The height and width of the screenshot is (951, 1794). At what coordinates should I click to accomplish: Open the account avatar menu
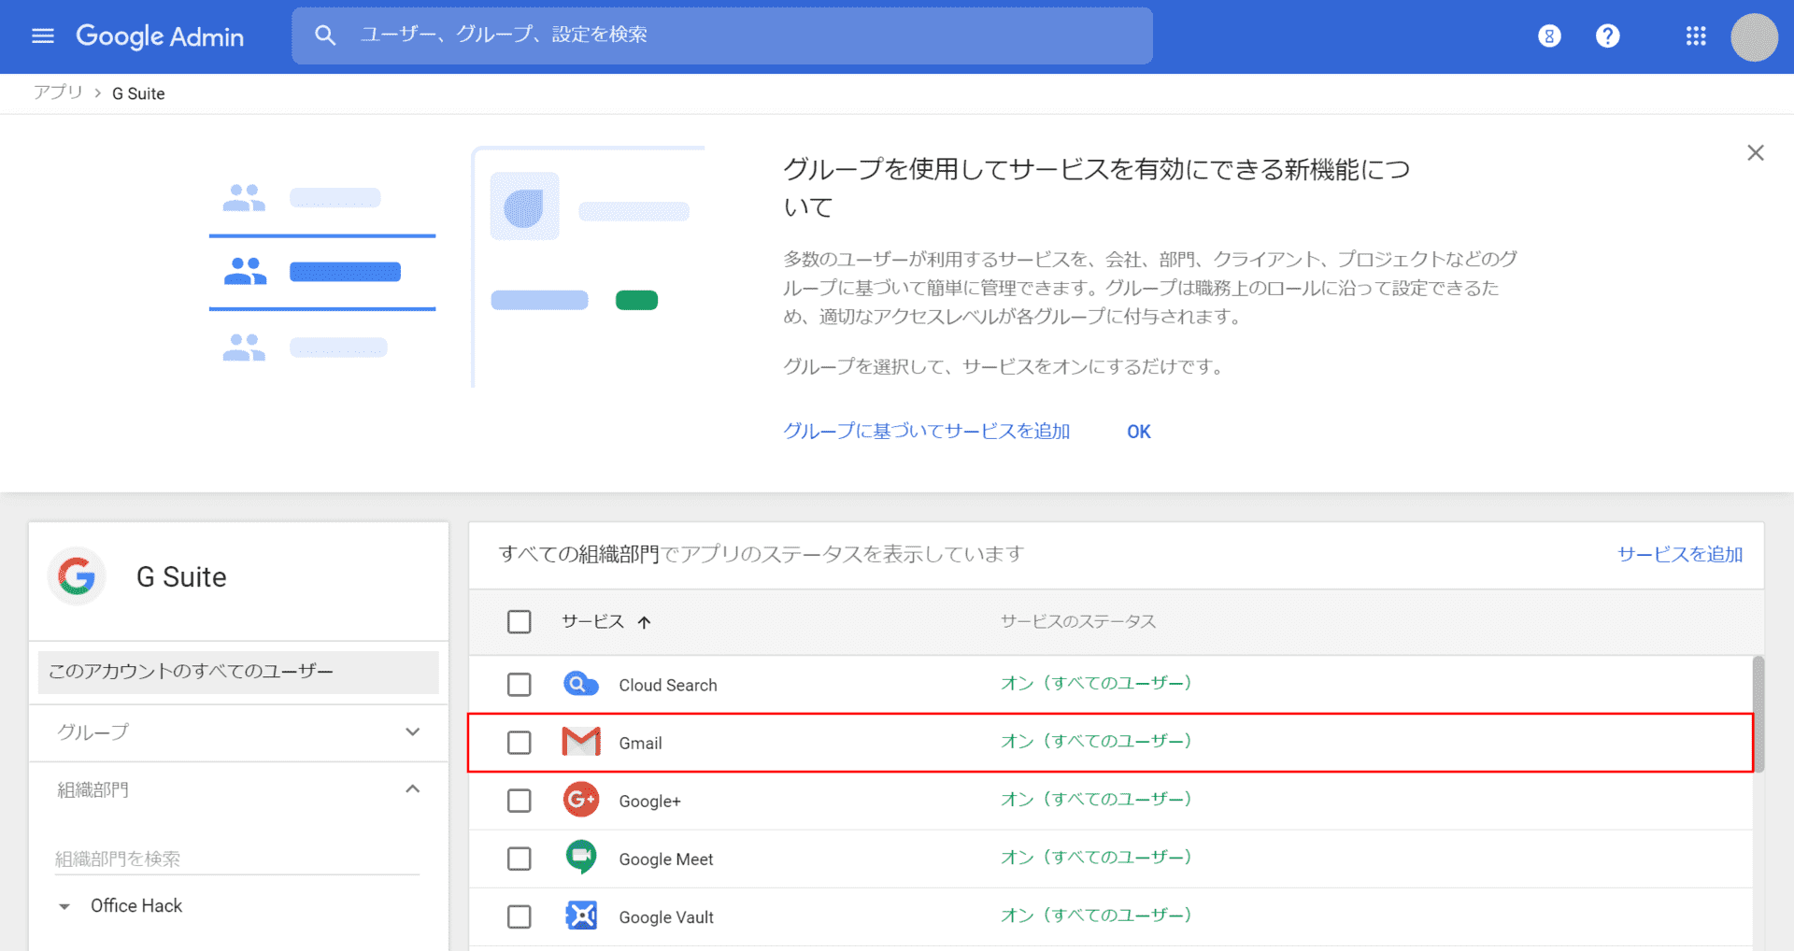click(1754, 37)
